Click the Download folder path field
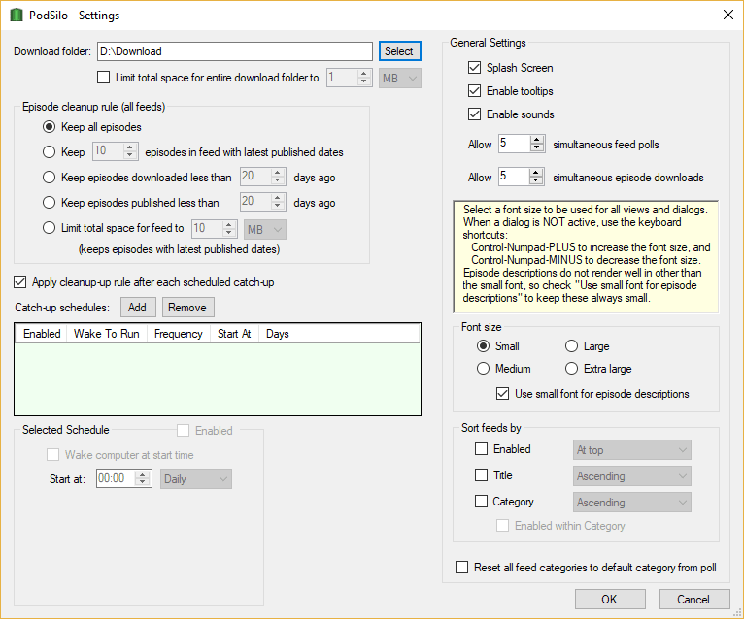Image resolution: width=744 pixels, height=619 pixels. pyautogui.click(x=233, y=51)
